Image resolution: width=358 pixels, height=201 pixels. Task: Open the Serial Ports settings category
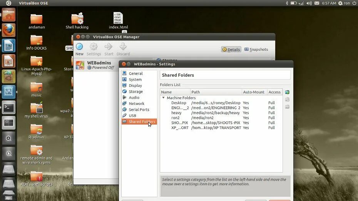(x=139, y=110)
